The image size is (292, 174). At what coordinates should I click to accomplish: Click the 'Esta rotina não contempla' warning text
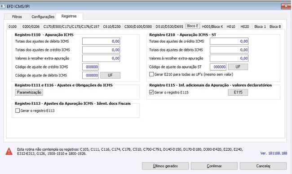coord(130,151)
